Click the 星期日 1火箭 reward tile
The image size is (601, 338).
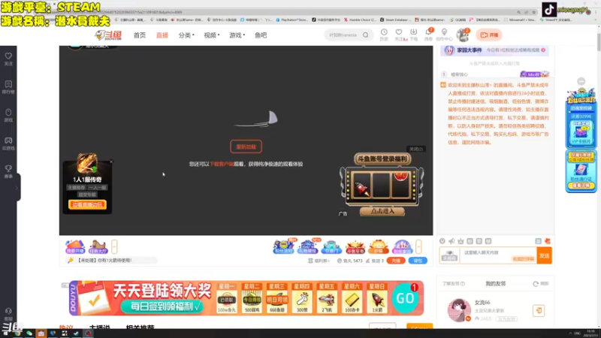[x=377, y=298]
